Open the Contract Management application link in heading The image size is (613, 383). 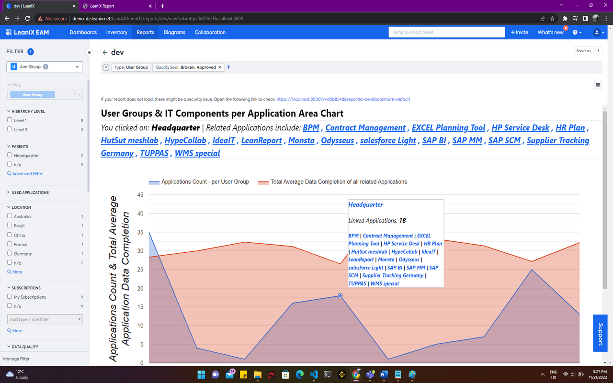365,128
